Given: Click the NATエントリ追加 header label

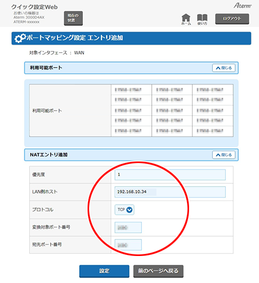Looking at the screenshot, I should (49, 155).
